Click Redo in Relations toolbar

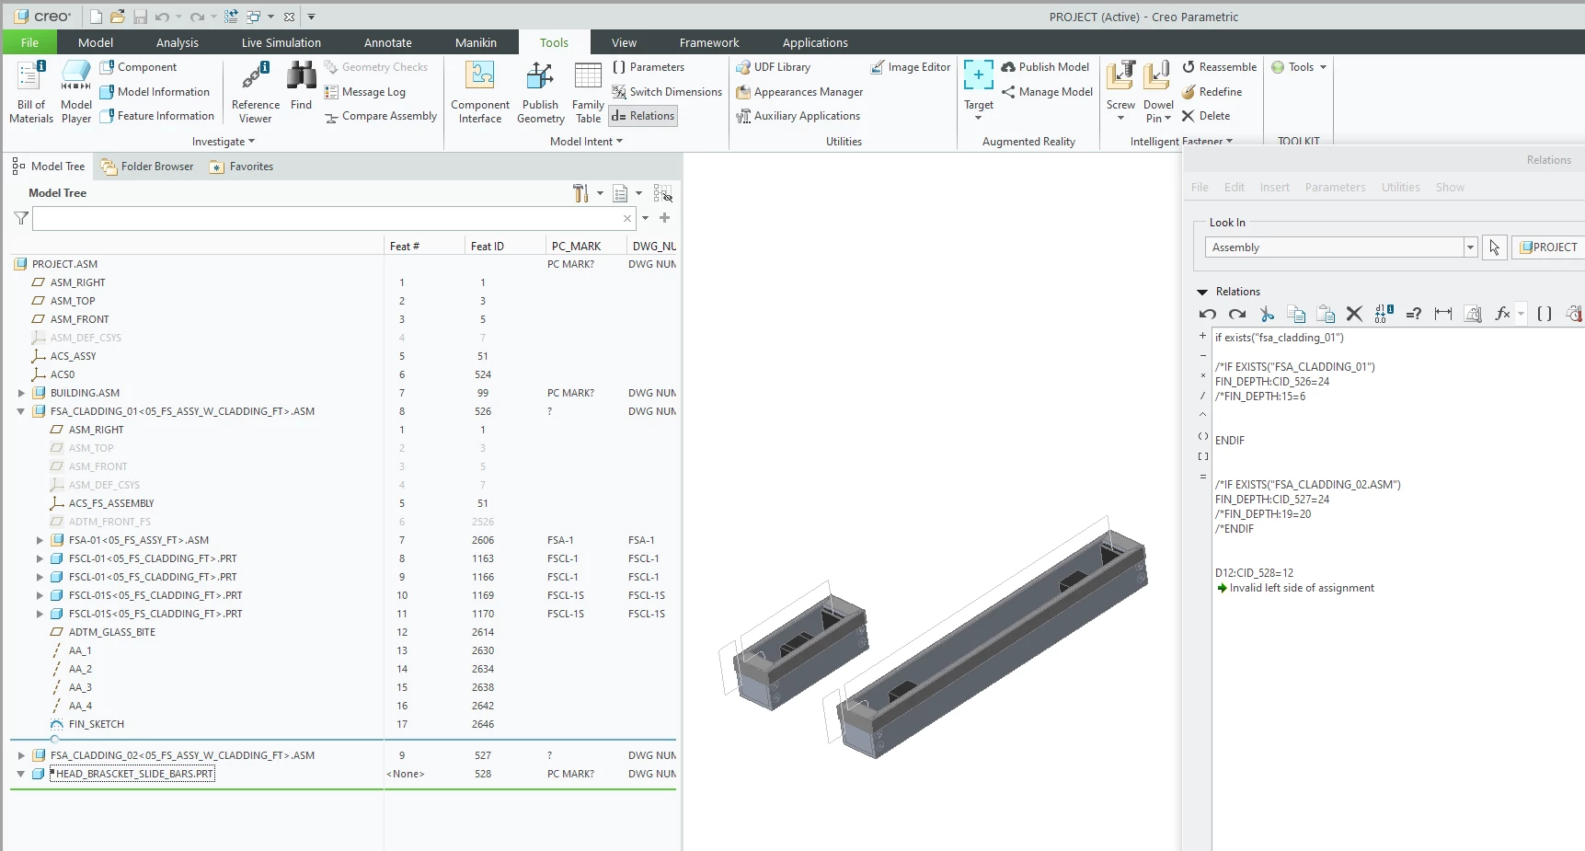pyautogui.click(x=1237, y=314)
